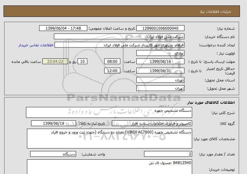This screenshot has width=247, height=174.
Task: Click the شماره نیاز field 1299001006000040
Action: click(160, 28)
